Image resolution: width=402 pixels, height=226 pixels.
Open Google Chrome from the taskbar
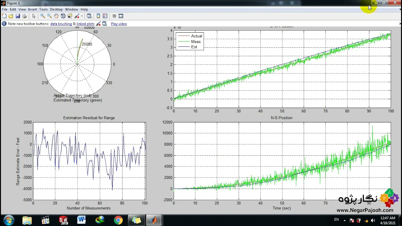click(x=118, y=220)
